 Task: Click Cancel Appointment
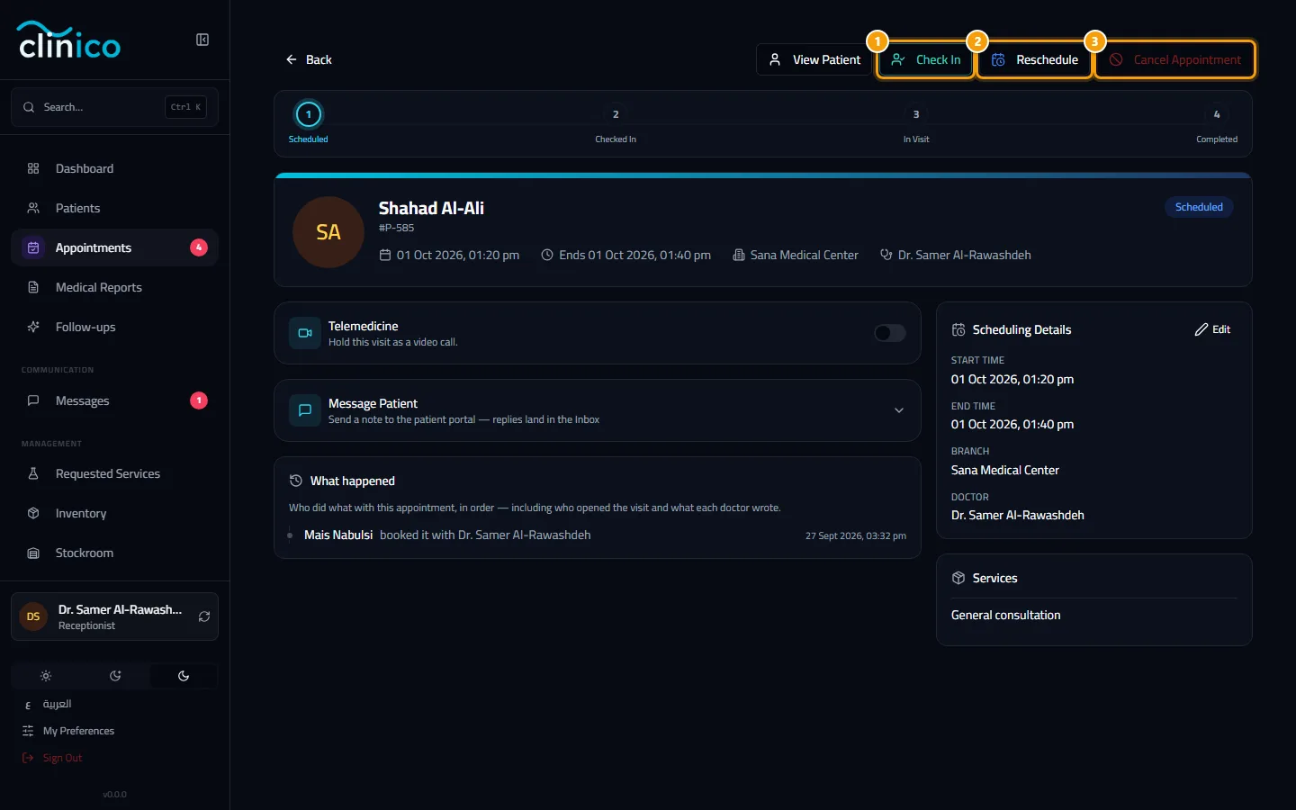(1175, 59)
